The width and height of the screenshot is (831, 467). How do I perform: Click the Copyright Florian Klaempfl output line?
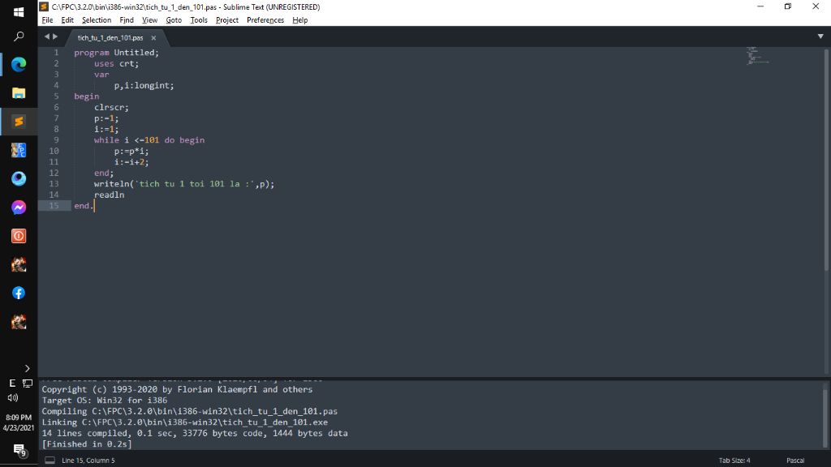pyautogui.click(x=177, y=389)
